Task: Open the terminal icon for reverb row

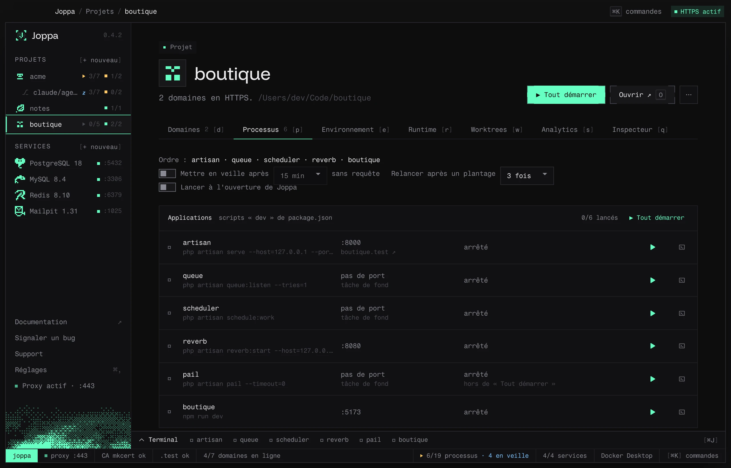Action: coord(682,346)
